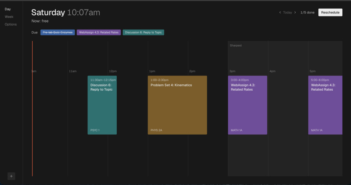Open the WebAssign 4.3: Related Rates due tag
This screenshot has width=351, height=185.
point(99,33)
